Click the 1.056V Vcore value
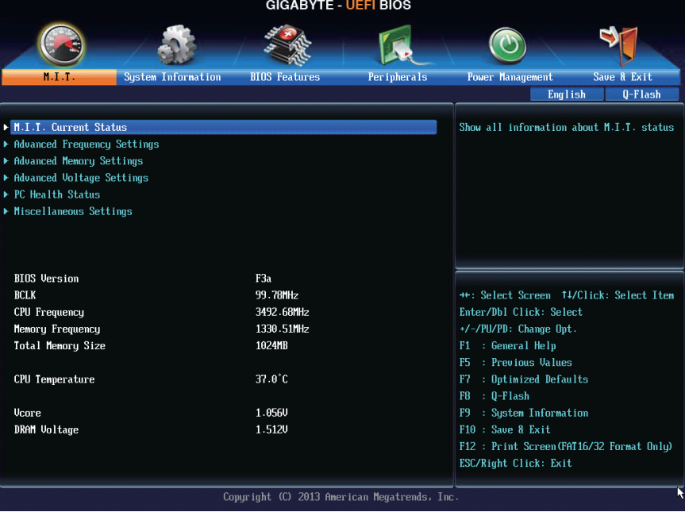Viewport: 685px width, 512px height. 271,413
